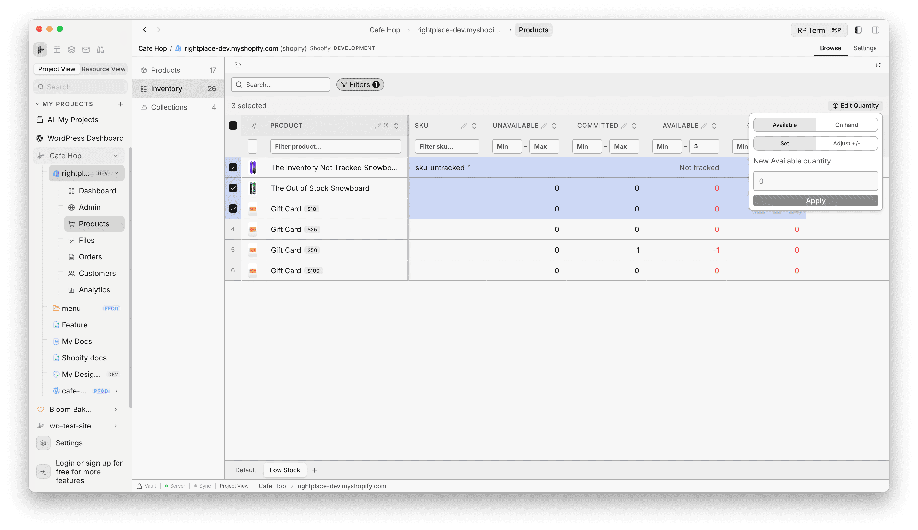The image size is (918, 530).
Task: Deselect the Gift Card $10 row checkbox
Action: [x=233, y=209]
